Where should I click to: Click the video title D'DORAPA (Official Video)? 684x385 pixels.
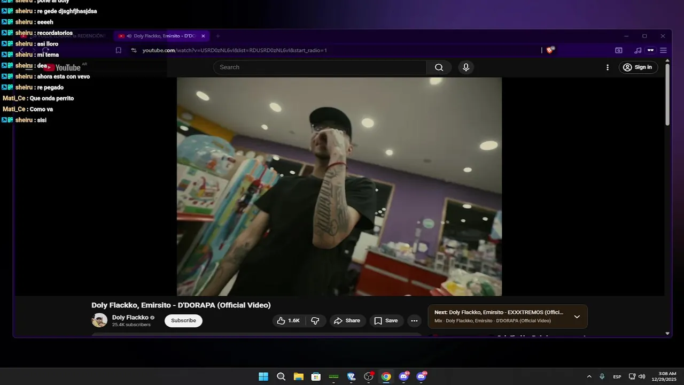[x=181, y=305]
